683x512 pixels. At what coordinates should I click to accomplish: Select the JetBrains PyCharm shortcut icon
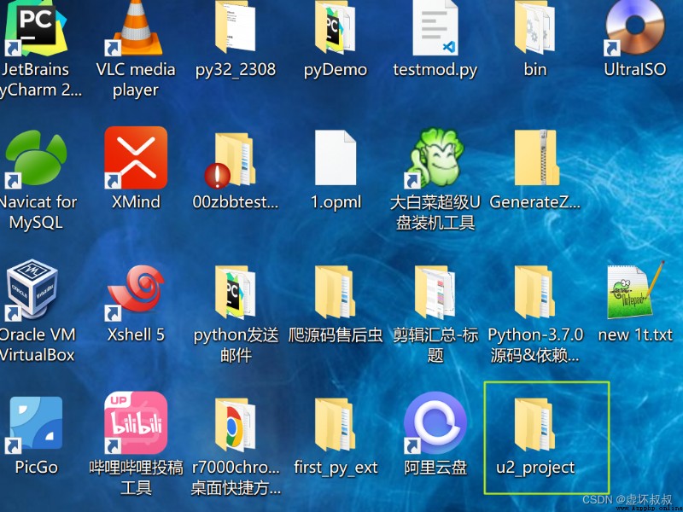click(x=36, y=27)
